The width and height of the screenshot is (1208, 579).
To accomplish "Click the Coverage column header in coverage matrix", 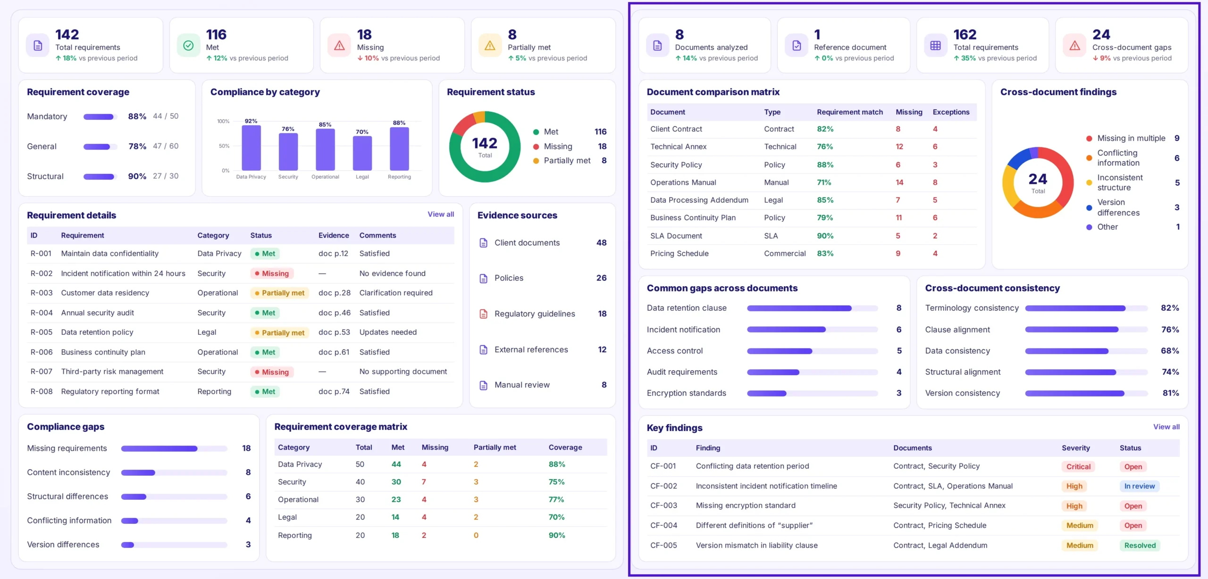I will click(x=565, y=447).
